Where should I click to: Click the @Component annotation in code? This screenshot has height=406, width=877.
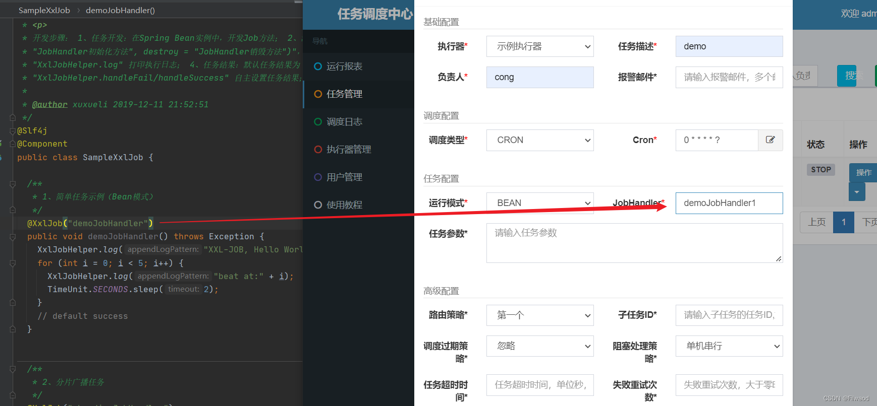pyautogui.click(x=42, y=144)
